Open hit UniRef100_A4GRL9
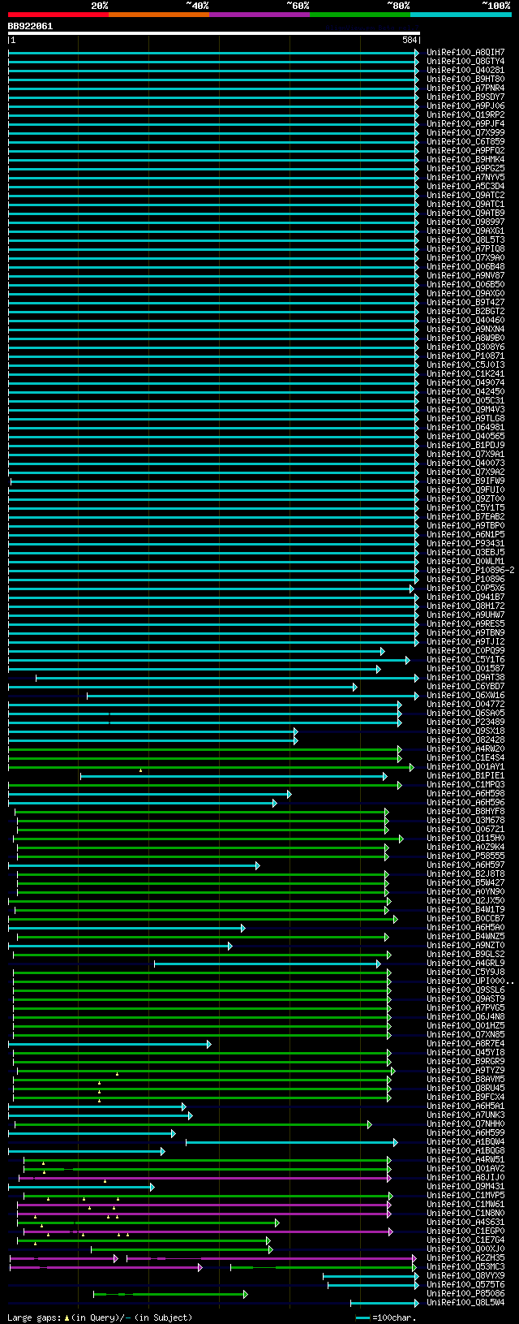The image size is (519, 1324). tap(465, 963)
